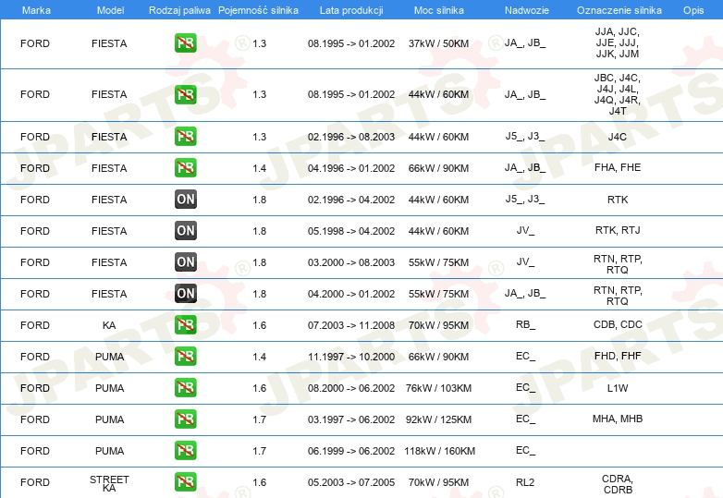This screenshot has height=498, width=723.
Task: Click the RL2 body type cell
Action: 525,482
